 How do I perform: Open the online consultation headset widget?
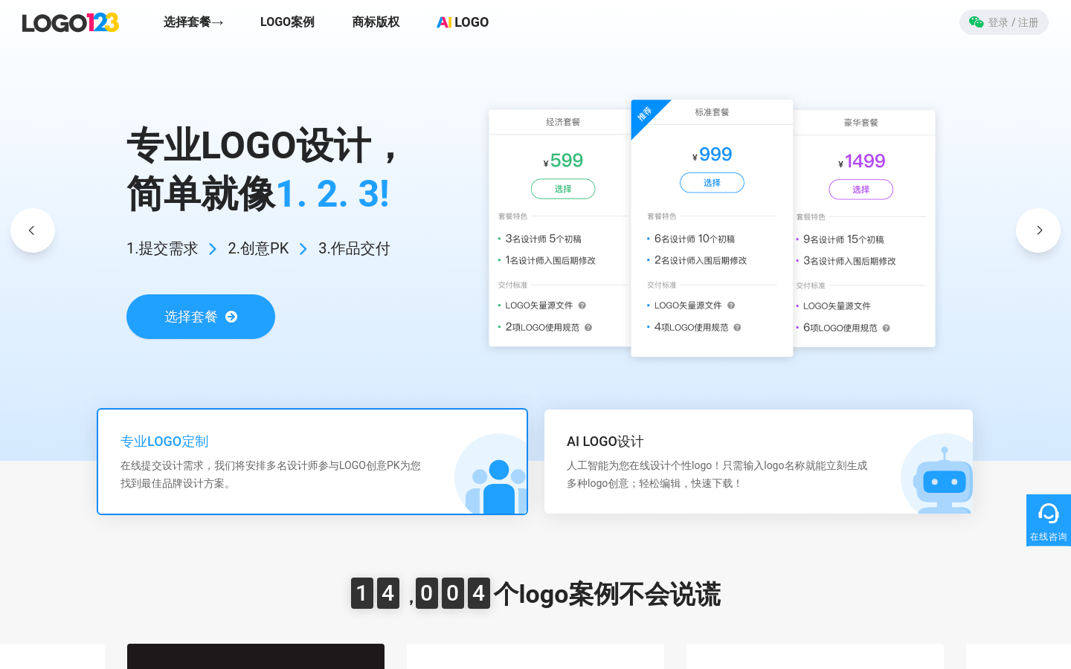pos(1048,520)
